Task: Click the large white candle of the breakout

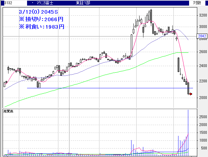Action: point(131,46)
